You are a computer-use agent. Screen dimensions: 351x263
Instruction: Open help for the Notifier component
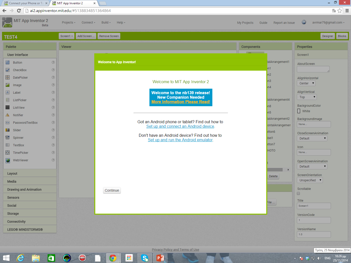click(53, 115)
